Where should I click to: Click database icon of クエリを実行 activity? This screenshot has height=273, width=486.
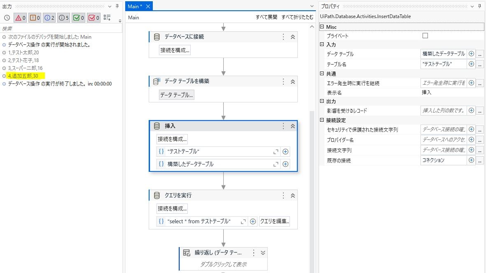[x=157, y=195]
